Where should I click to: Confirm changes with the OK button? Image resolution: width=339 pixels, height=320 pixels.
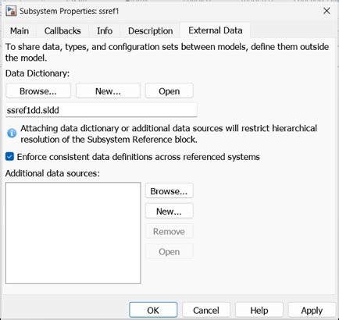tap(153, 310)
